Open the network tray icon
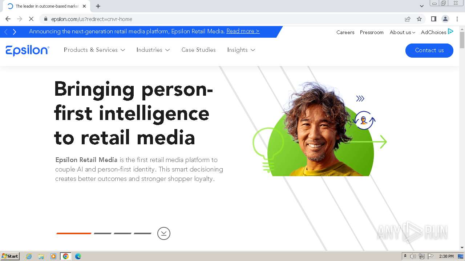 (422, 256)
